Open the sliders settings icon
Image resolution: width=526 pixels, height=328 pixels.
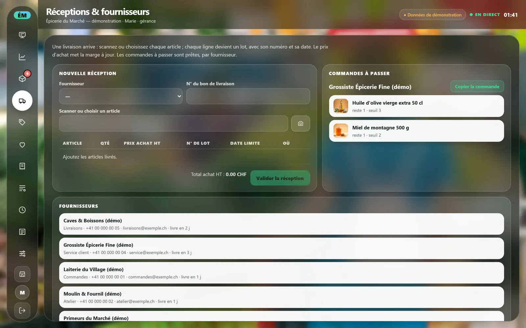click(x=22, y=254)
